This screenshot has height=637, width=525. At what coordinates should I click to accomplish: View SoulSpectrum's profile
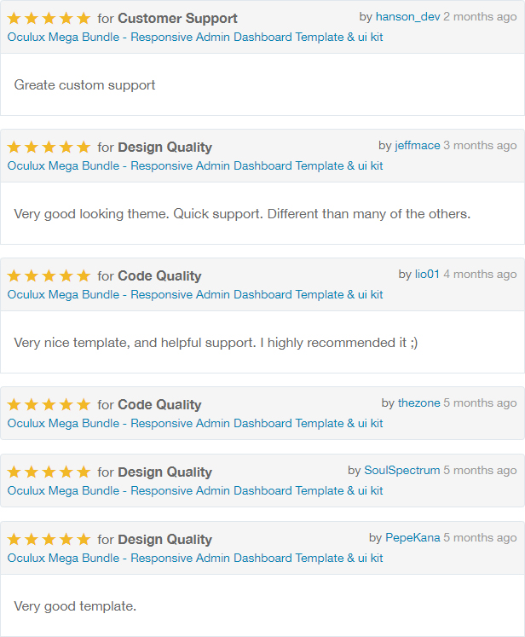(x=402, y=471)
